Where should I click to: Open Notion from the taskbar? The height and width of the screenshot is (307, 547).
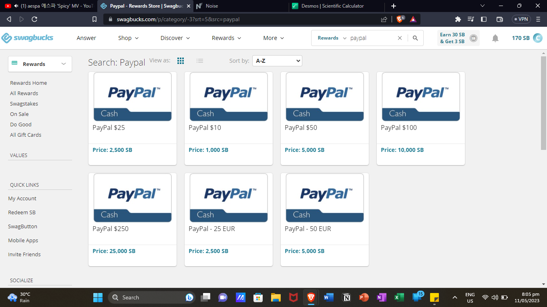(346, 297)
